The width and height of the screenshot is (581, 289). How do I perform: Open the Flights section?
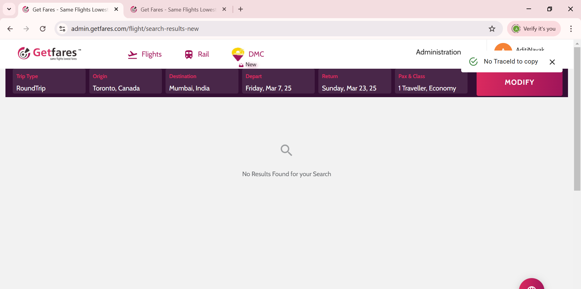tap(145, 54)
